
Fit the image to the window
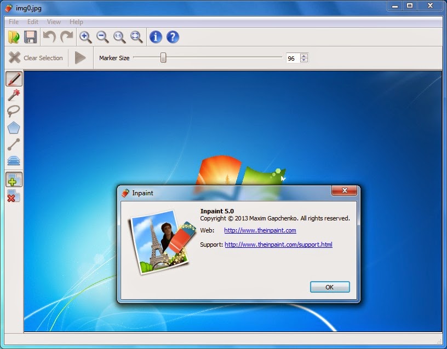[136, 37]
